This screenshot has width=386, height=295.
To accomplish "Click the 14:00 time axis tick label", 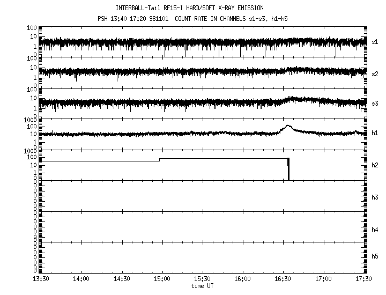I will pos(81,279).
